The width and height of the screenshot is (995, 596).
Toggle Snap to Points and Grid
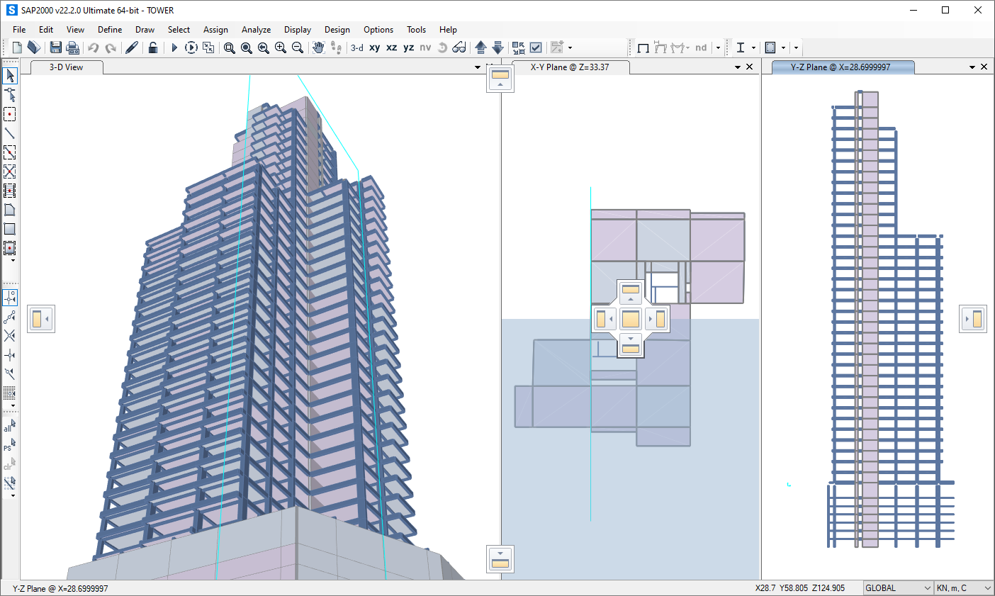(10, 298)
